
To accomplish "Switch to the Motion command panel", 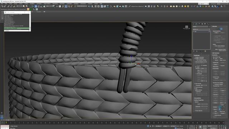I will coord(202,24).
